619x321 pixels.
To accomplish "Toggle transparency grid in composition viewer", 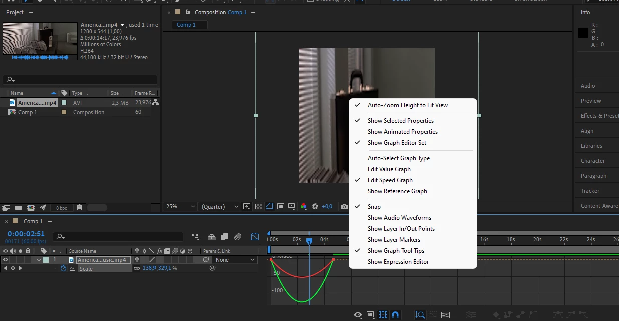I will (x=259, y=206).
